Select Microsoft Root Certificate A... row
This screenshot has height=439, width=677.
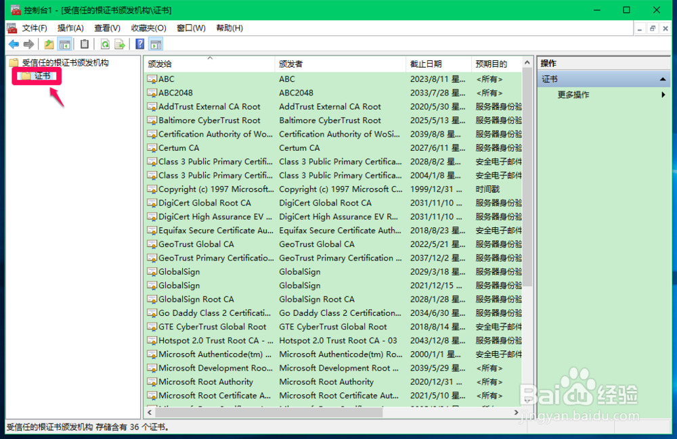333,396
